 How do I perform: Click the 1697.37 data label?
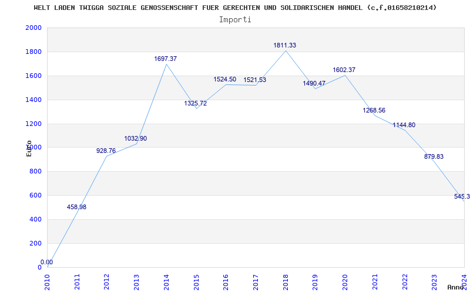(166, 59)
